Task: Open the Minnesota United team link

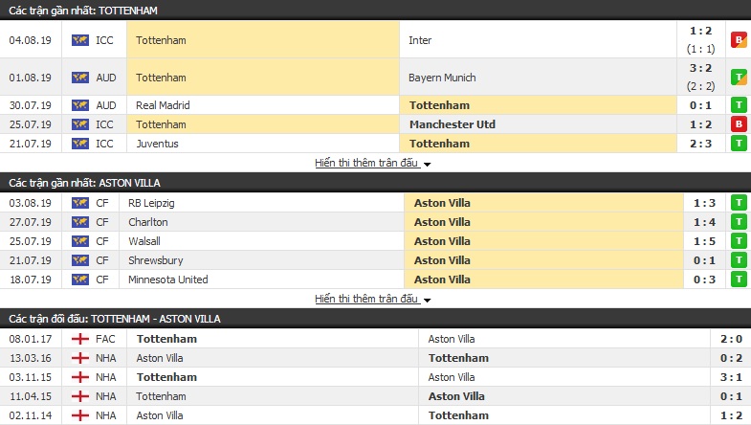Action: (168, 280)
